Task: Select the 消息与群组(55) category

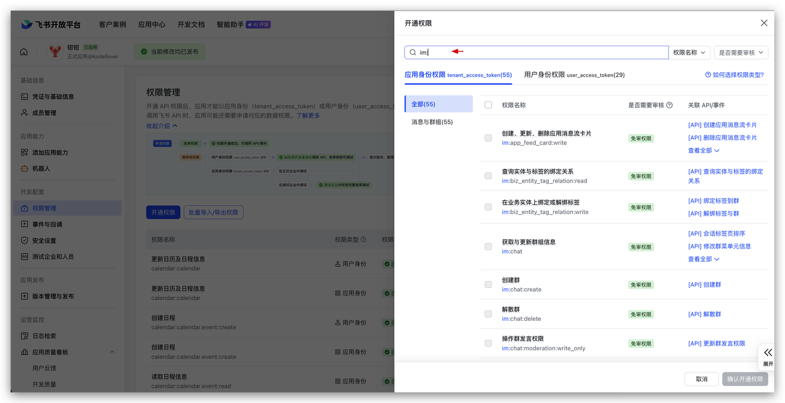Action: click(x=432, y=122)
